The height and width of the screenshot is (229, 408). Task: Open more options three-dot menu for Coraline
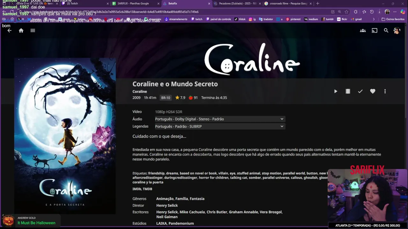385,91
